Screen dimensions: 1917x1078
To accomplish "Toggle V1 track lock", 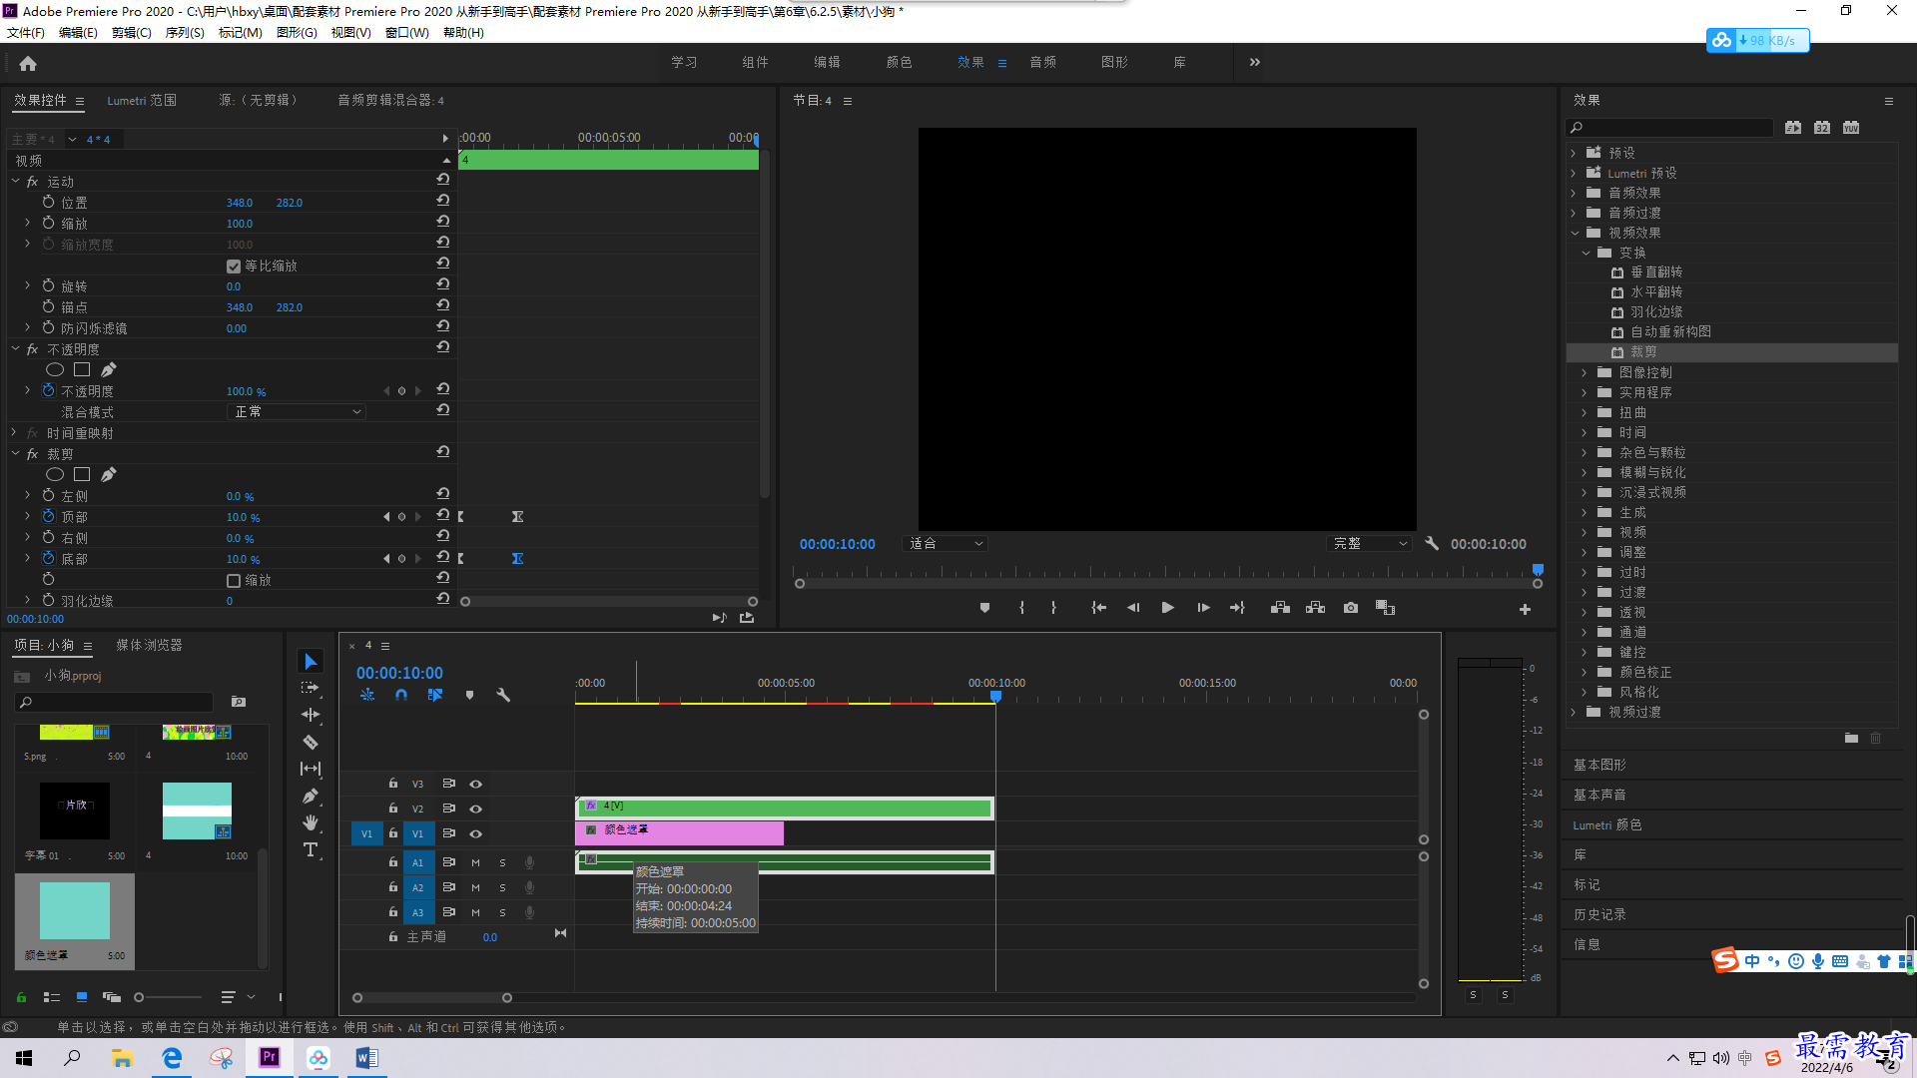I will (393, 833).
